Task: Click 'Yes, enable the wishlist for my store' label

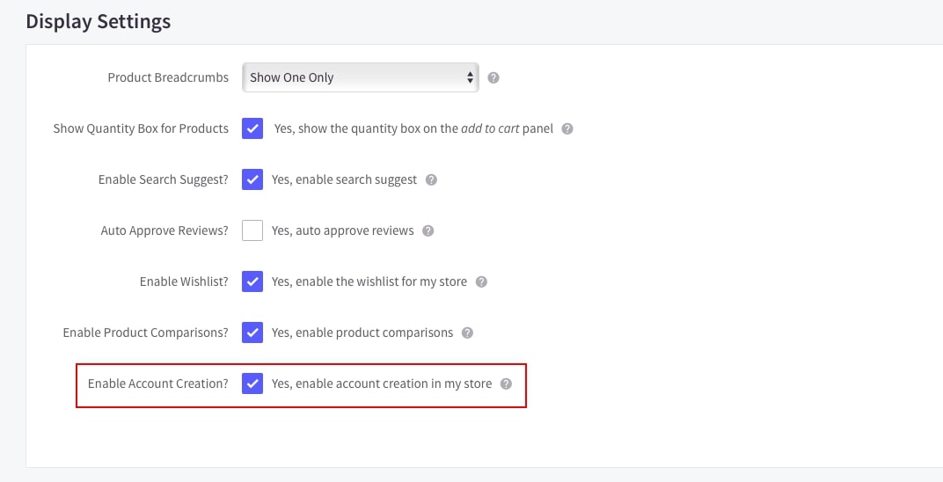Action: 369,281
